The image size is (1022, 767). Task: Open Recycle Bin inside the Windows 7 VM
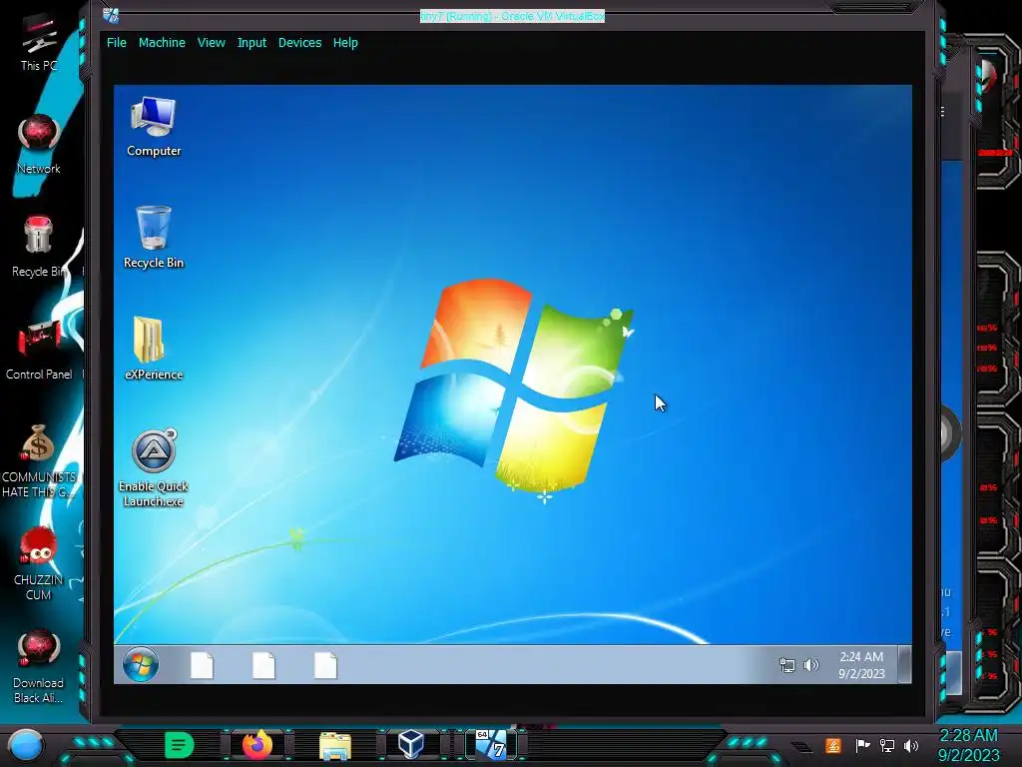point(153,238)
